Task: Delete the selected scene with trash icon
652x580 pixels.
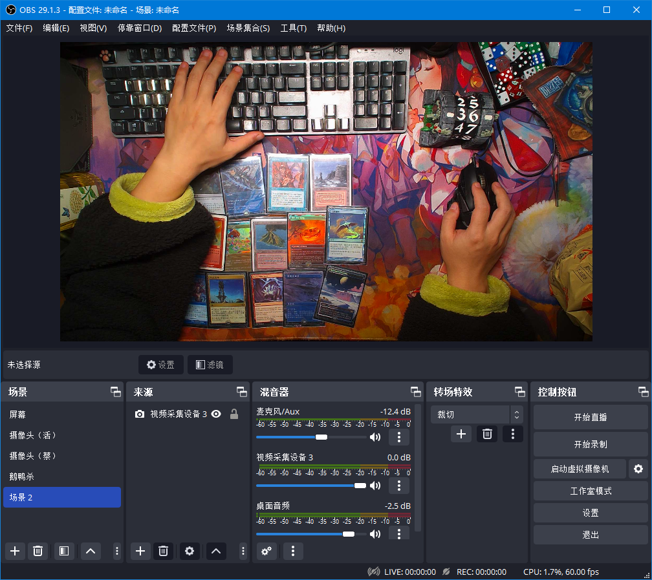Action: point(38,551)
